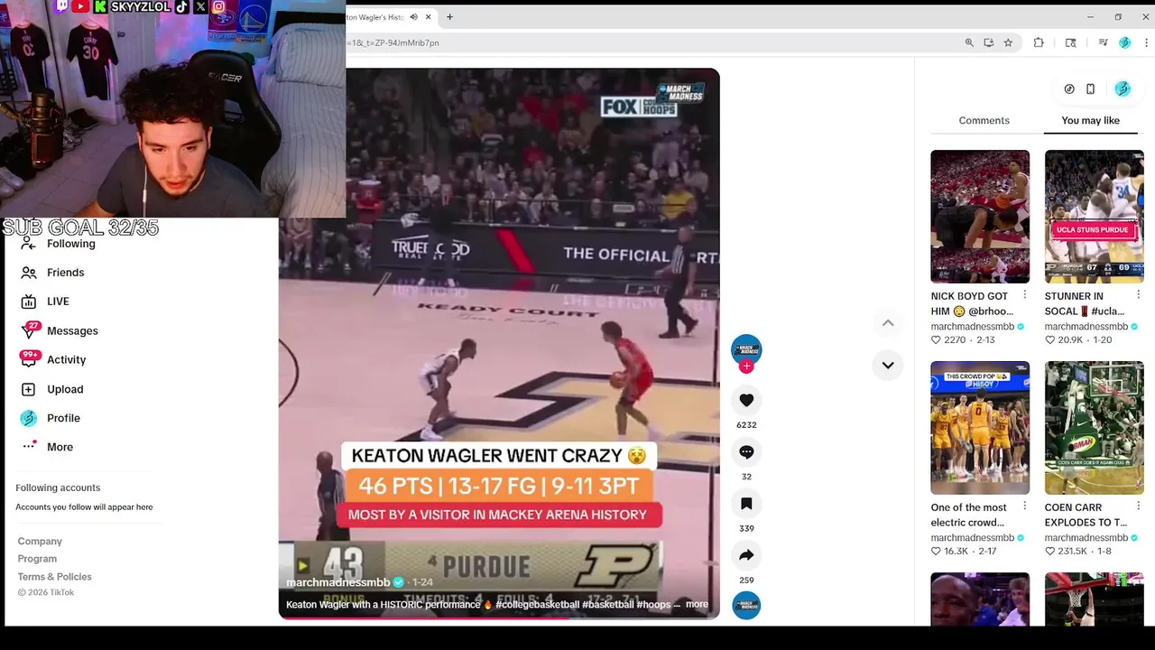Image resolution: width=1155 pixels, height=650 pixels.
Task: Close the Keaton Wagler browser tab
Action: pos(429,16)
